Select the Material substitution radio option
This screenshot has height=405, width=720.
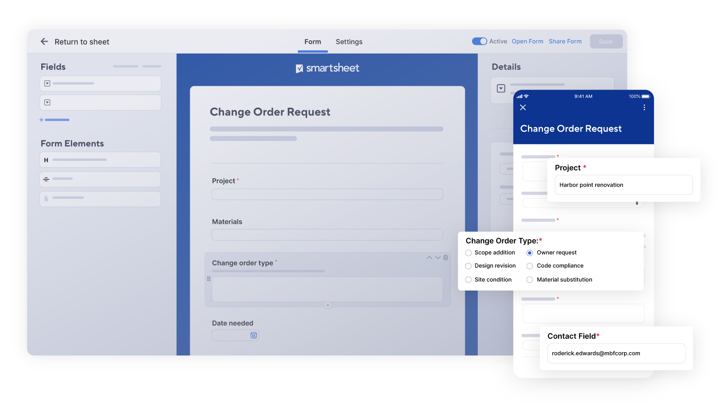(529, 280)
